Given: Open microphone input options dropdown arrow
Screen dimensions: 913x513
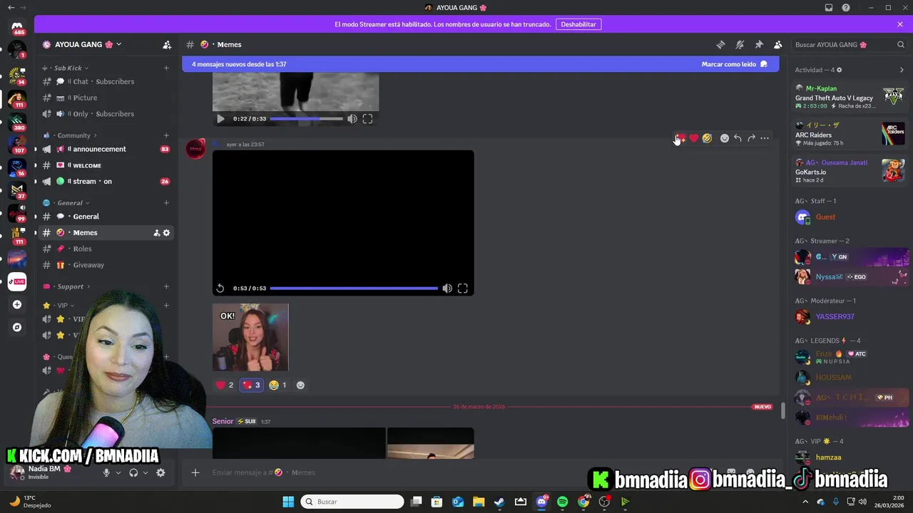Looking at the screenshot, I should click(118, 472).
